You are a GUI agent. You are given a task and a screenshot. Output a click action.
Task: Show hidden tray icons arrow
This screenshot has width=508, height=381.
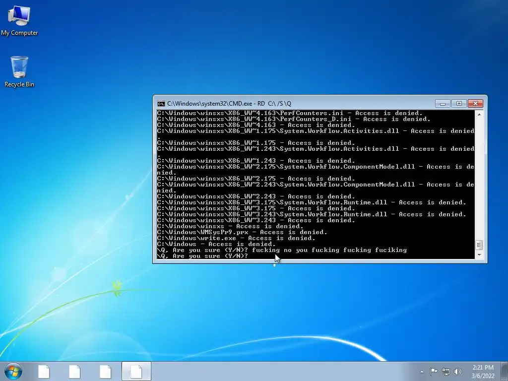pyautogui.click(x=422, y=372)
